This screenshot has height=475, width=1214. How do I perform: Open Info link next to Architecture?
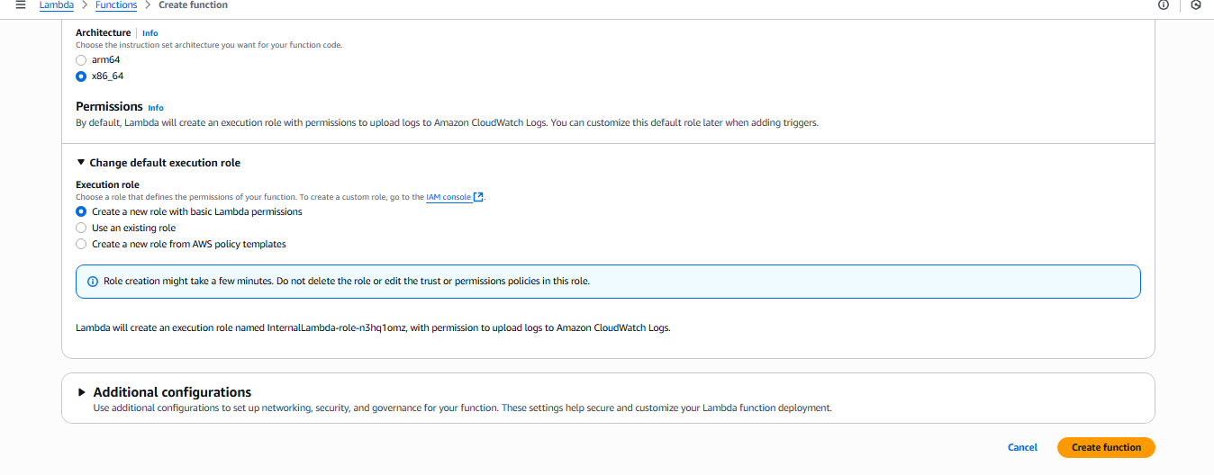point(149,33)
